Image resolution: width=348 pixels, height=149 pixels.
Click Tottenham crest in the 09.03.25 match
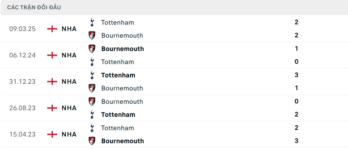point(92,22)
